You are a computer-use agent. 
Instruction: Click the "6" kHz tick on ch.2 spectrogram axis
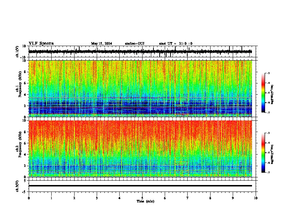25,143
